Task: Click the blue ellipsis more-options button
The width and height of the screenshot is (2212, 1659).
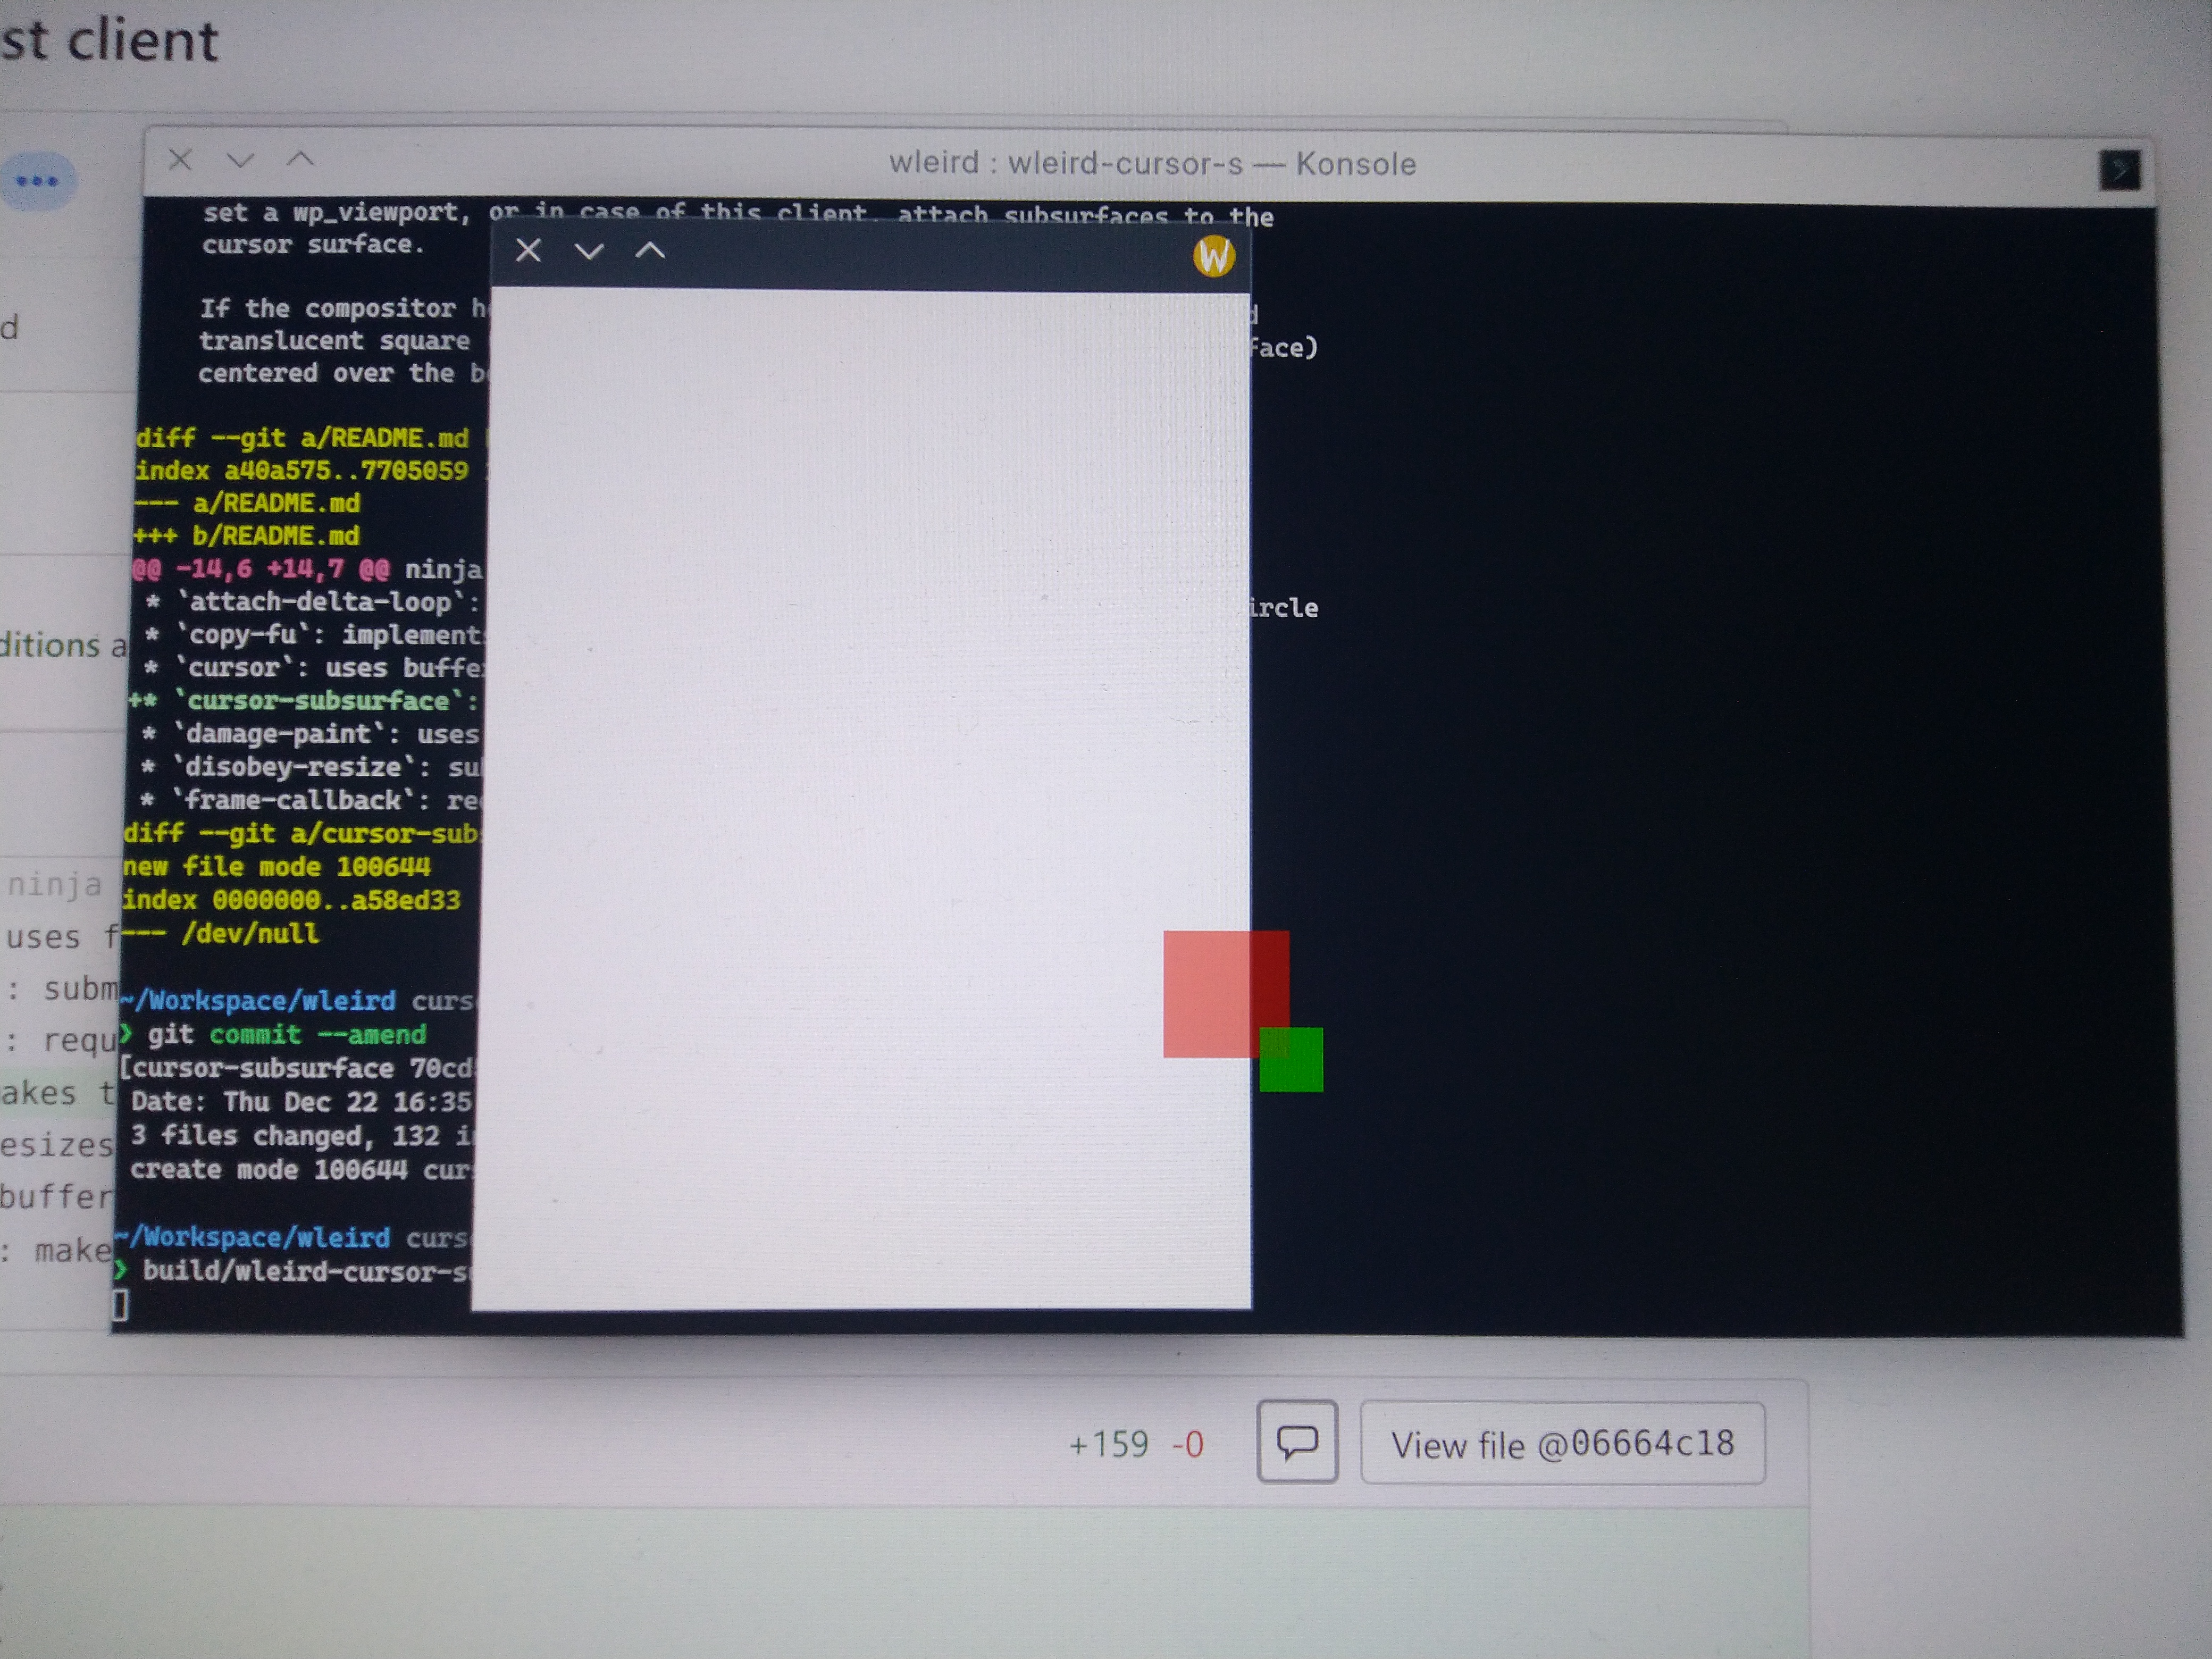Action: click(x=38, y=182)
